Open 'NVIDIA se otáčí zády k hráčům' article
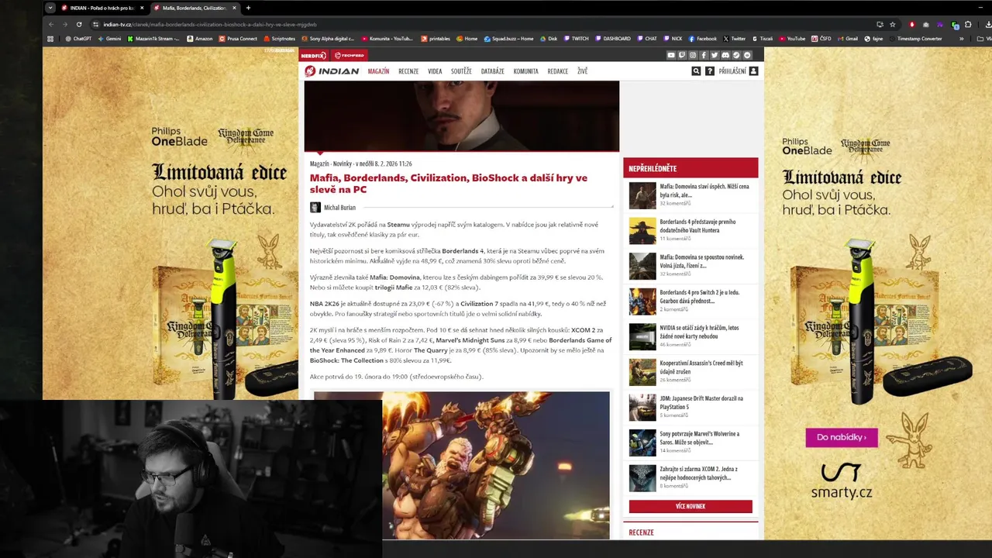This screenshot has width=992, height=558. [x=699, y=332]
